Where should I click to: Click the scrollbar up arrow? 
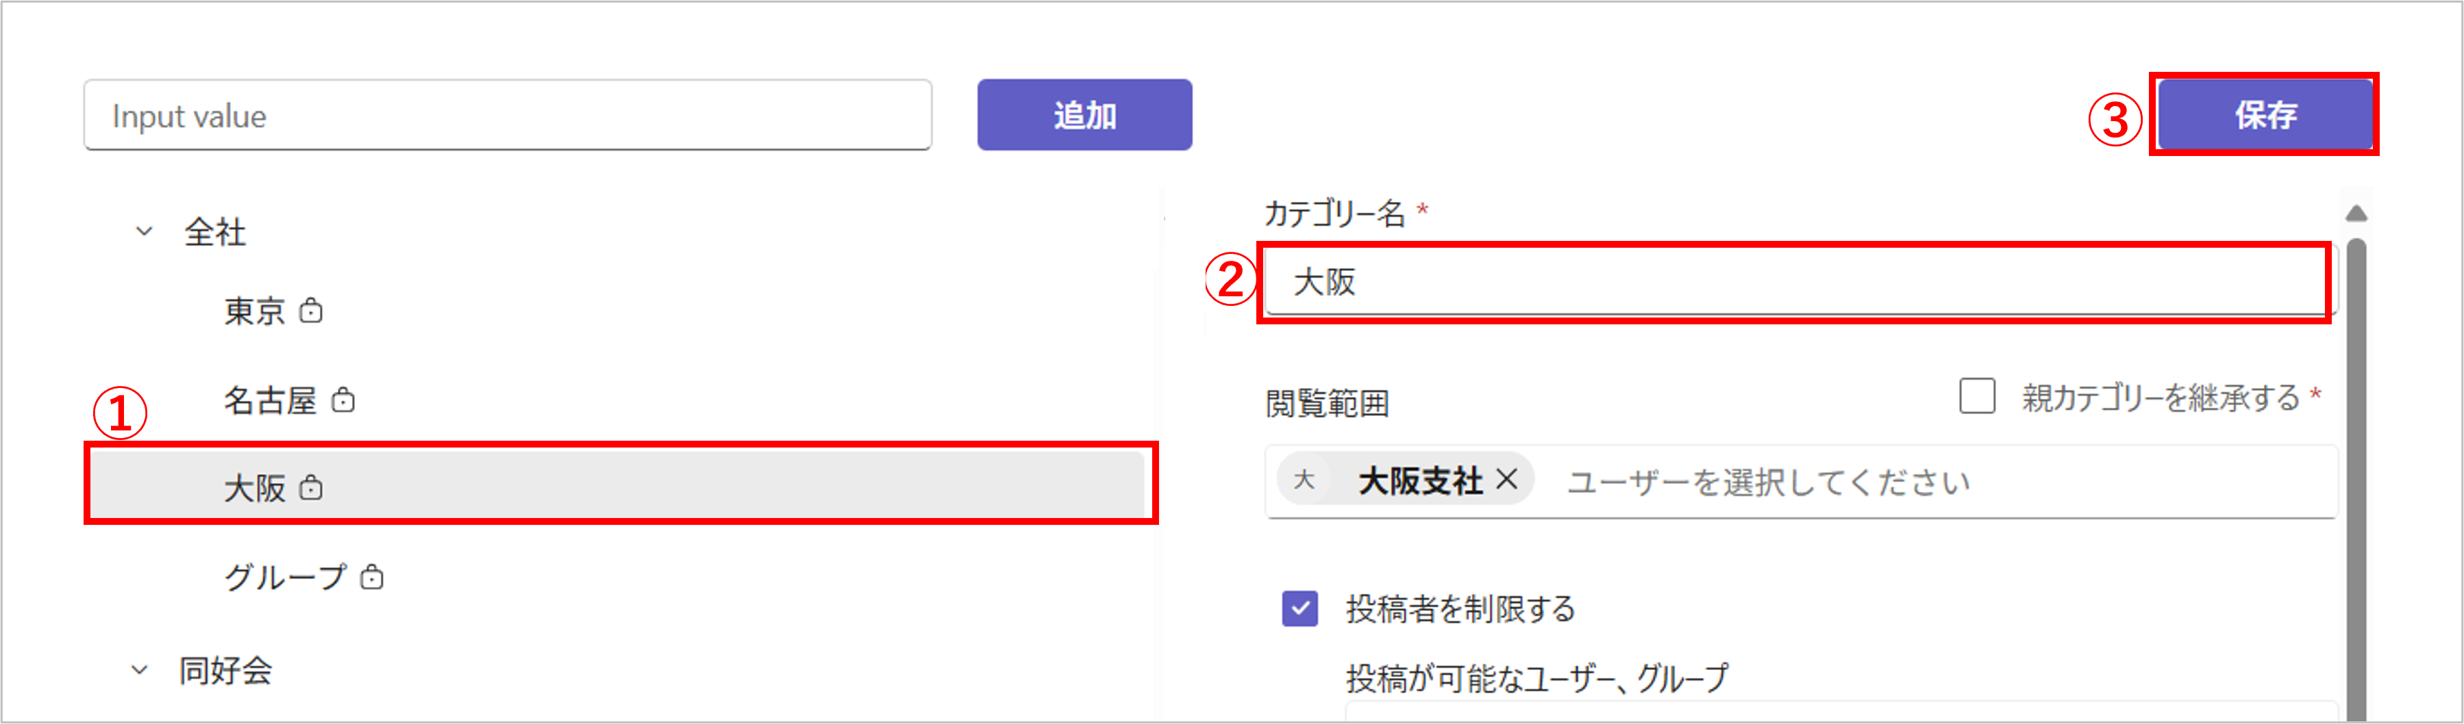click(x=2356, y=213)
